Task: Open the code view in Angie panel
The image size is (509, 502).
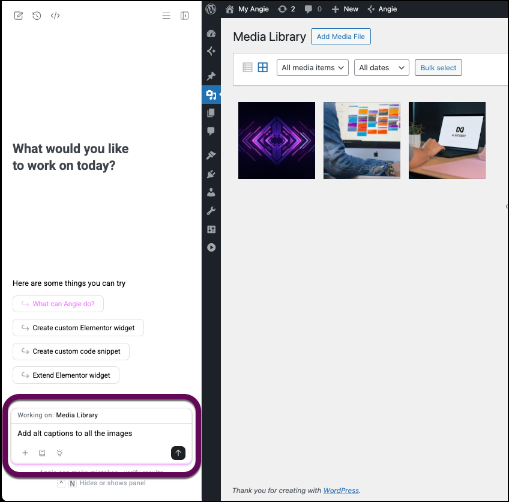Action: [55, 16]
